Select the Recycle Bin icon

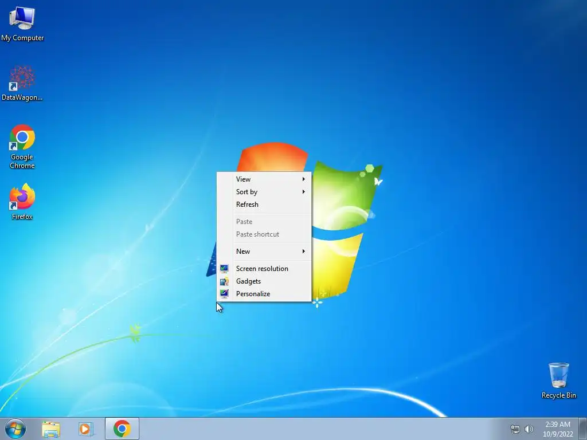(558, 380)
